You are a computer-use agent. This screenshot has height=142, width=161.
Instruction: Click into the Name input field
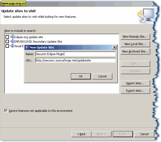click(x=75, y=54)
